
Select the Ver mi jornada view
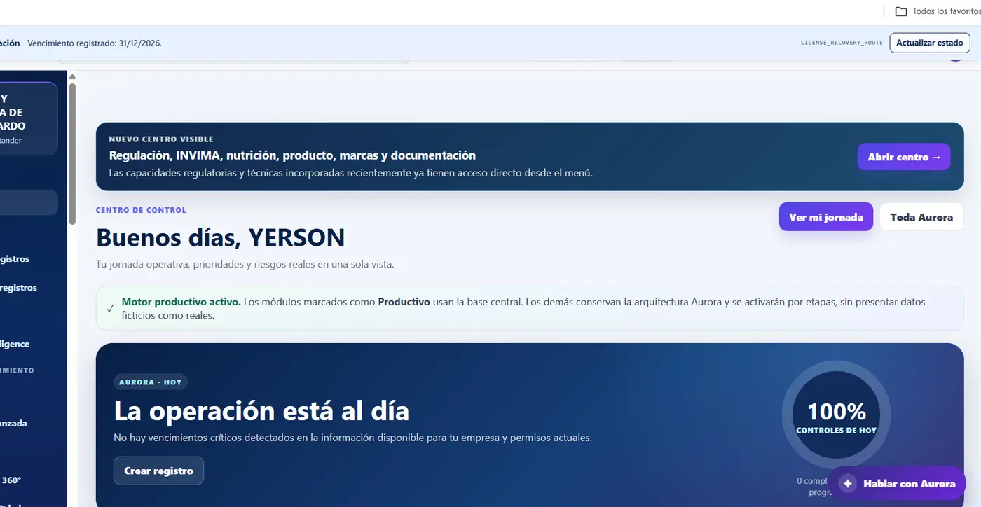click(826, 217)
